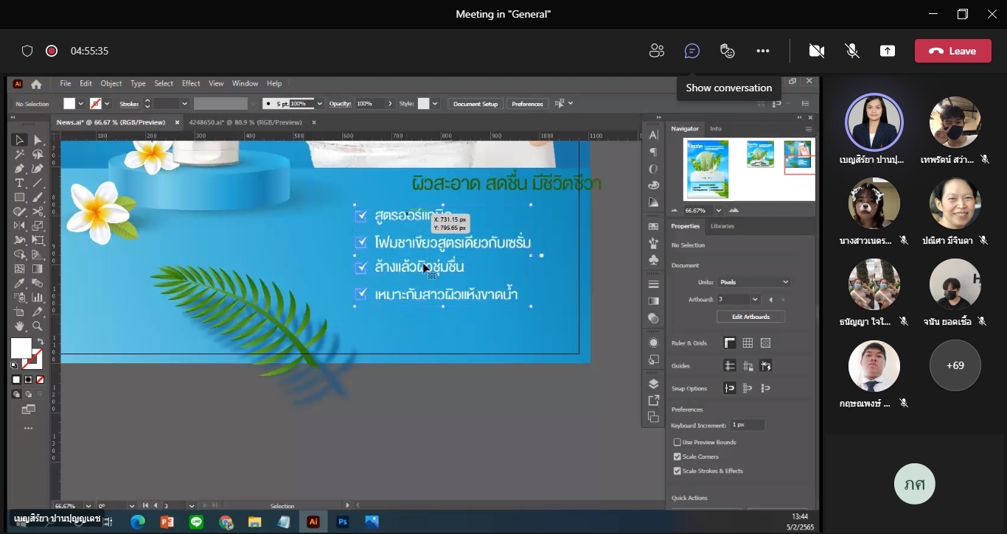Switch to the Info tab
1007x534 pixels.
pos(716,129)
